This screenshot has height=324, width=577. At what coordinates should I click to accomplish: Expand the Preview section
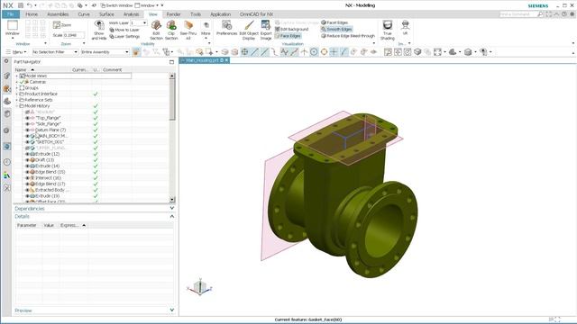pyautogui.click(x=172, y=310)
